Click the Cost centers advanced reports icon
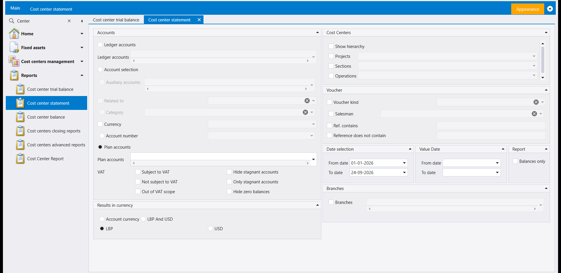The image size is (561, 273). (x=20, y=145)
